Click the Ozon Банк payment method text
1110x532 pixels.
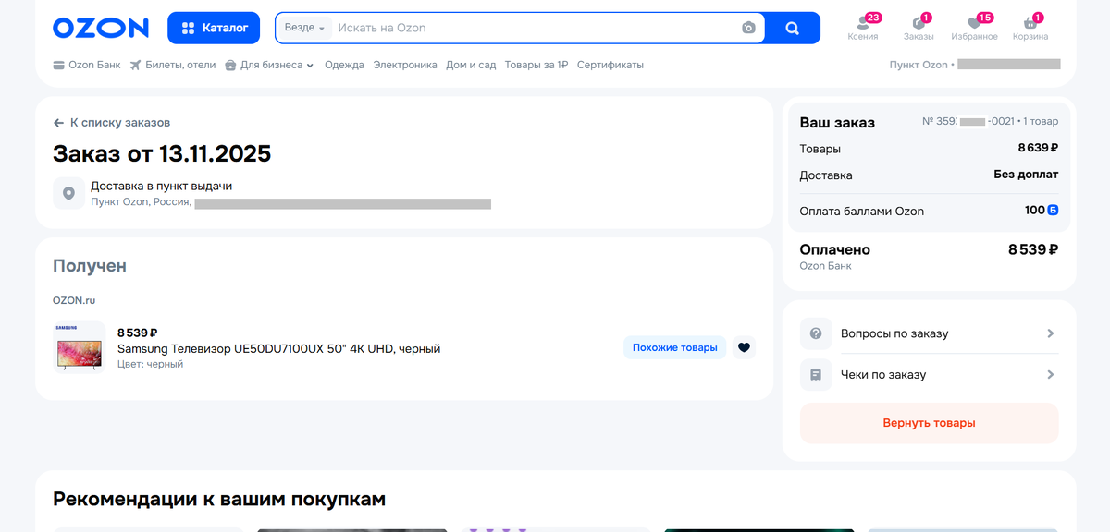(826, 266)
